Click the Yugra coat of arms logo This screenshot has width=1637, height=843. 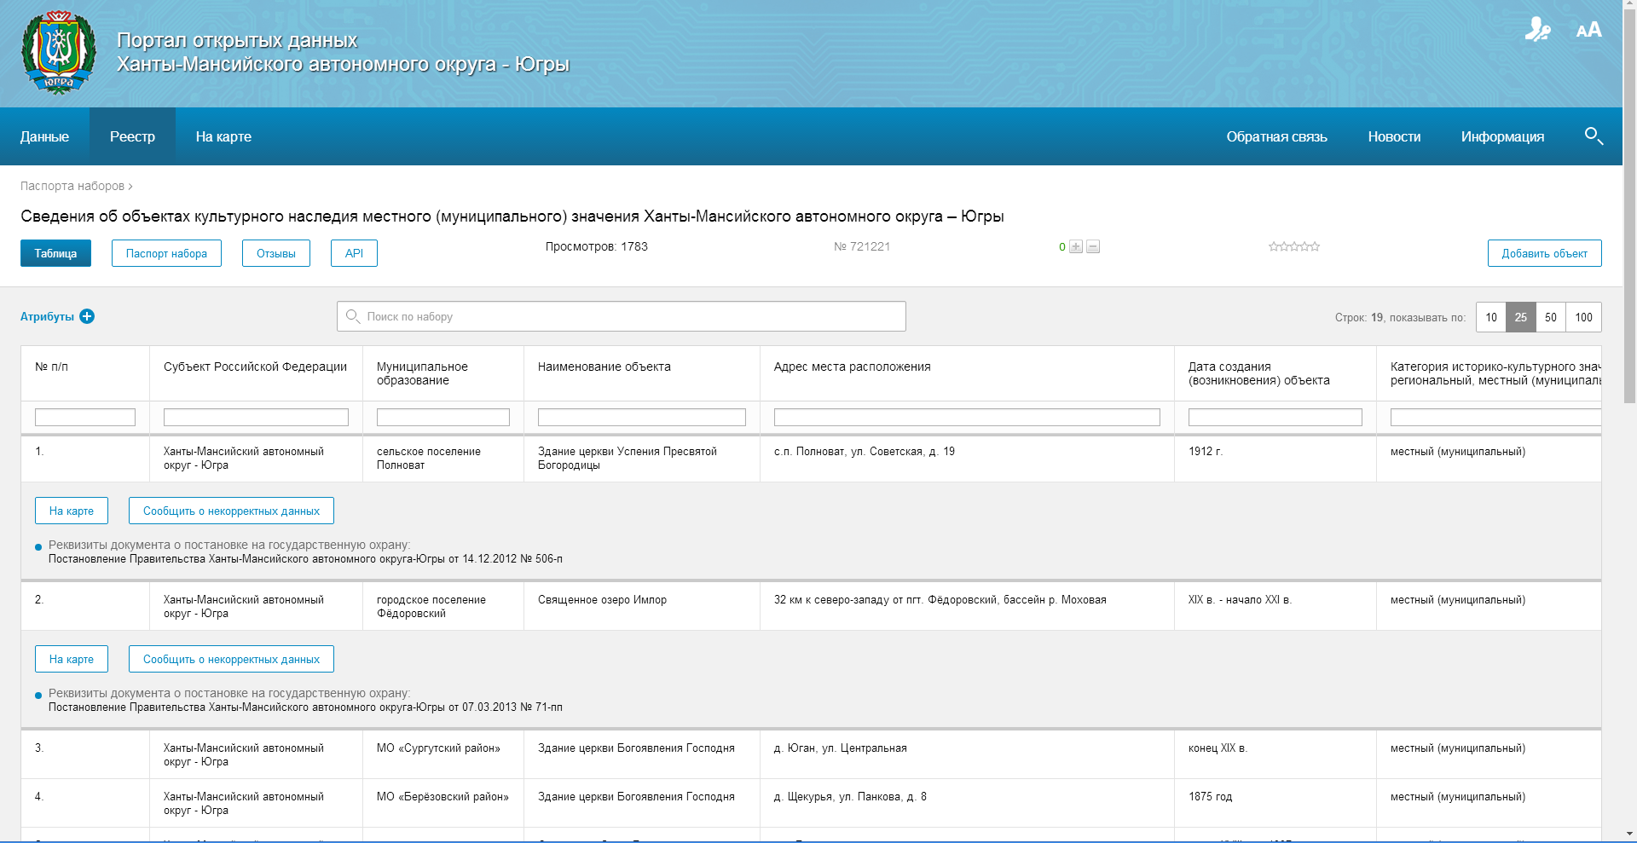[59, 52]
